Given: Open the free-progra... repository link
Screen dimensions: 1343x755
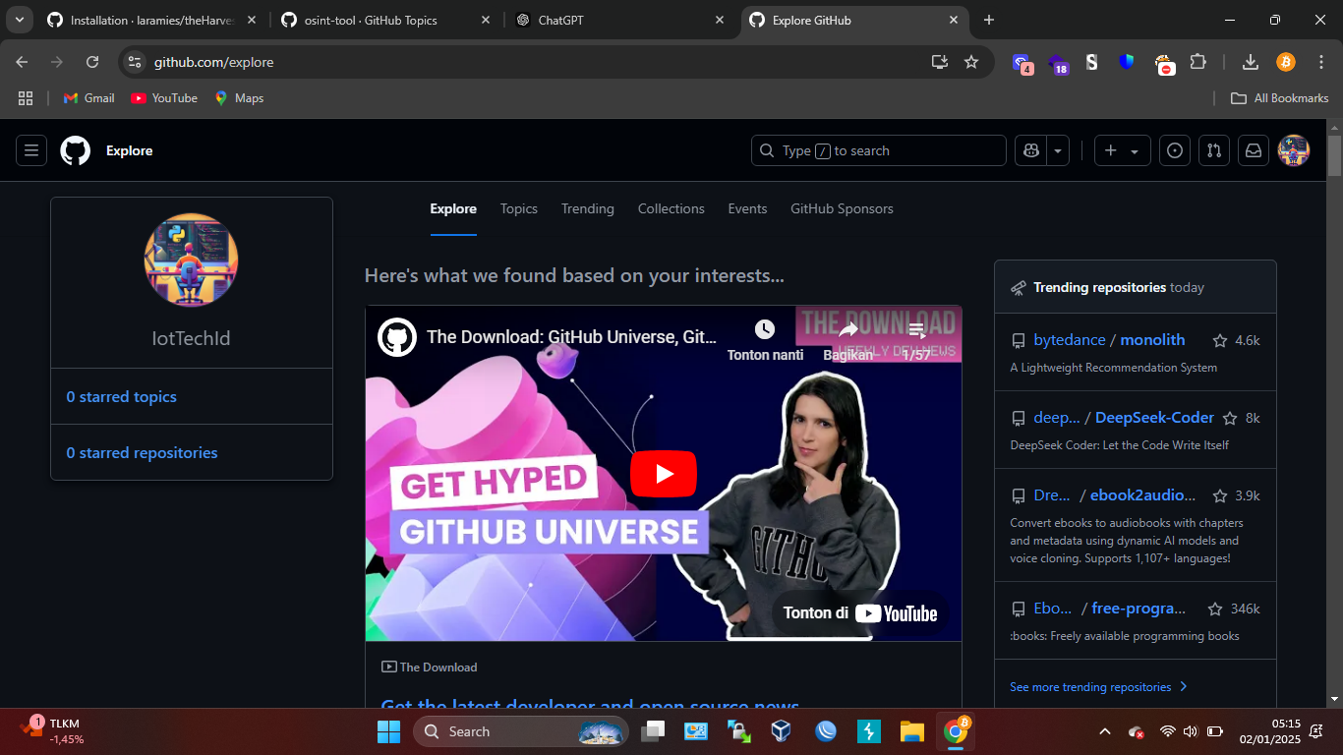Looking at the screenshot, I should pyautogui.click(x=1139, y=609).
